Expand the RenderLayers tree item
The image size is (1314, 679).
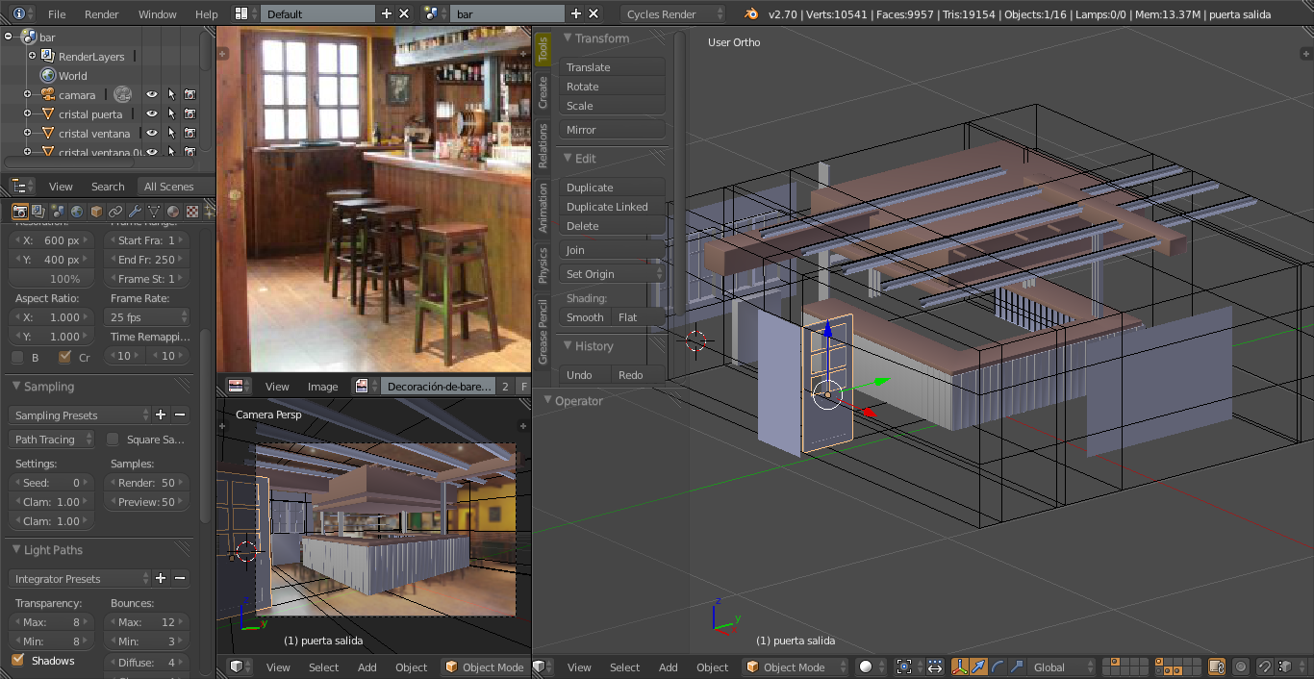point(32,57)
